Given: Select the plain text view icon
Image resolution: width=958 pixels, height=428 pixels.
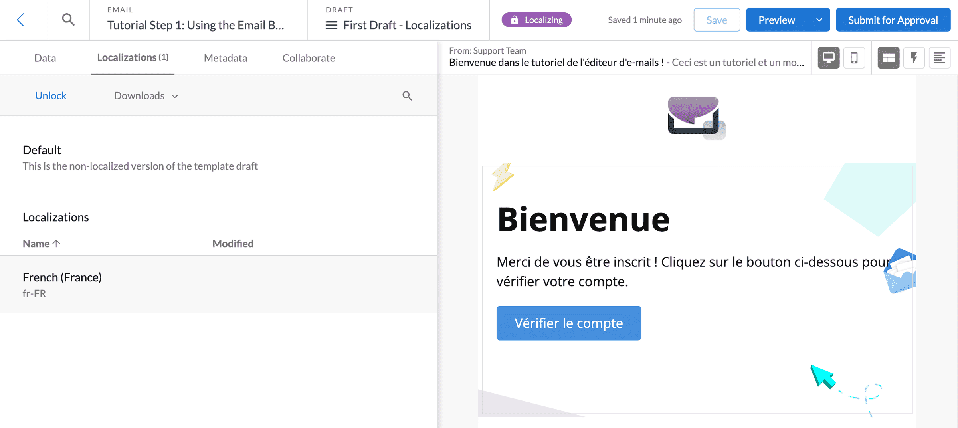Looking at the screenshot, I should point(940,58).
